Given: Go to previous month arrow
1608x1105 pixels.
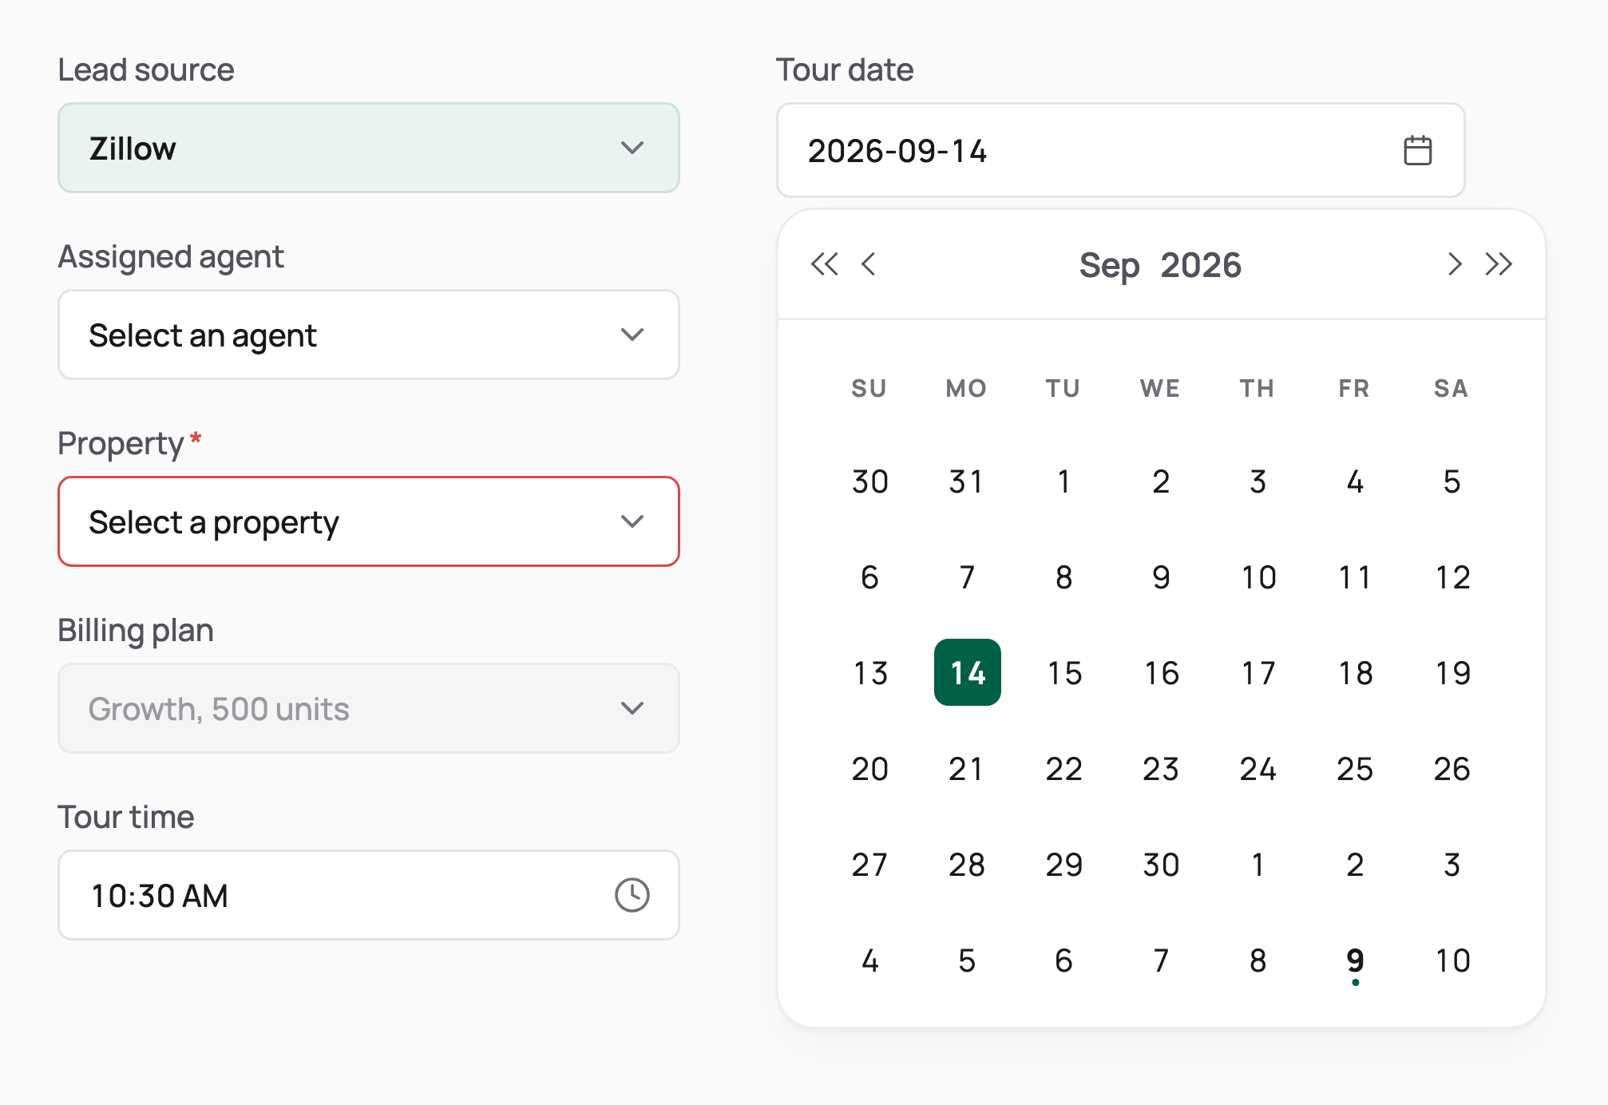Looking at the screenshot, I should coord(869,264).
